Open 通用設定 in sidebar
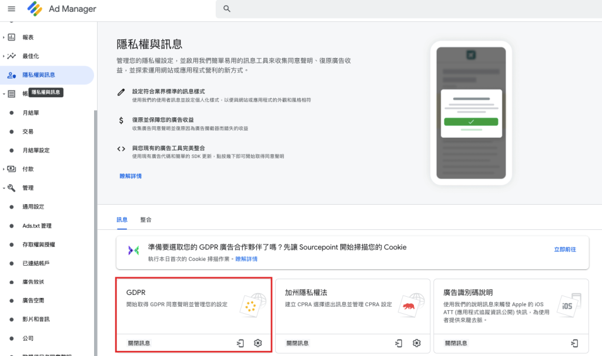The width and height of the screenshot is (602, 356). coord(33,206)
